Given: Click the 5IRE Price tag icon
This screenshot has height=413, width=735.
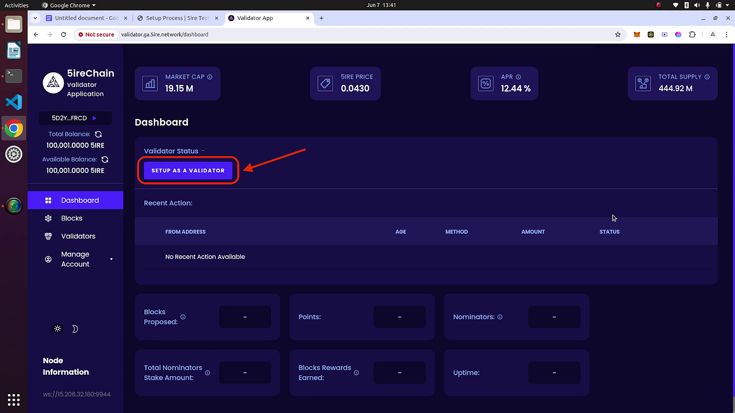Looking at the screenshot, I should tap(325, 83).
